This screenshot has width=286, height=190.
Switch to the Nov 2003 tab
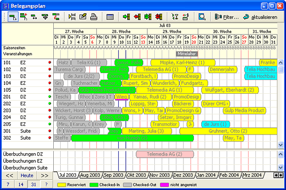[x=160, y=175]
